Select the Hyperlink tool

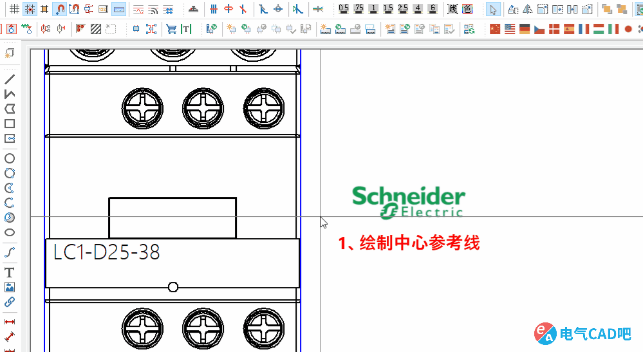tap(10, 302)
